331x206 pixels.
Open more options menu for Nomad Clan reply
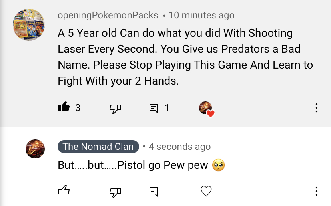(x=316, y=191)
